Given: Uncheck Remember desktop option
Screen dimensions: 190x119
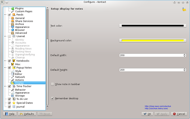Looking at the screenshot, I should 52,99.
